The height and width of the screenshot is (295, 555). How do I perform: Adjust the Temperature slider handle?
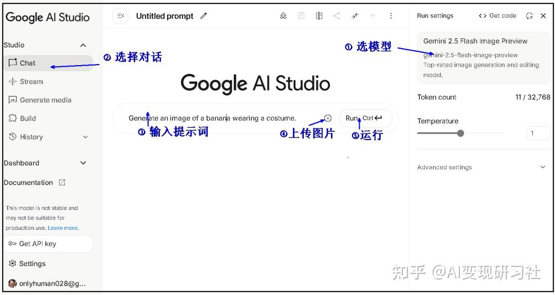tap(460, 133)
